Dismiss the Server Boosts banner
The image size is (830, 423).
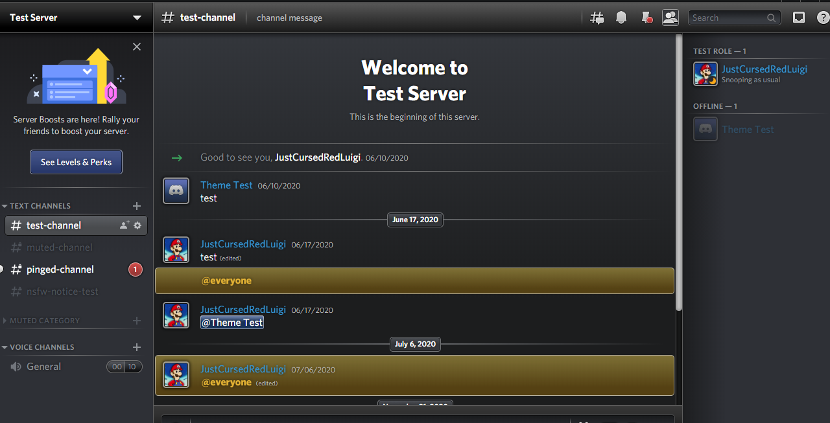(x=136, y=47)
